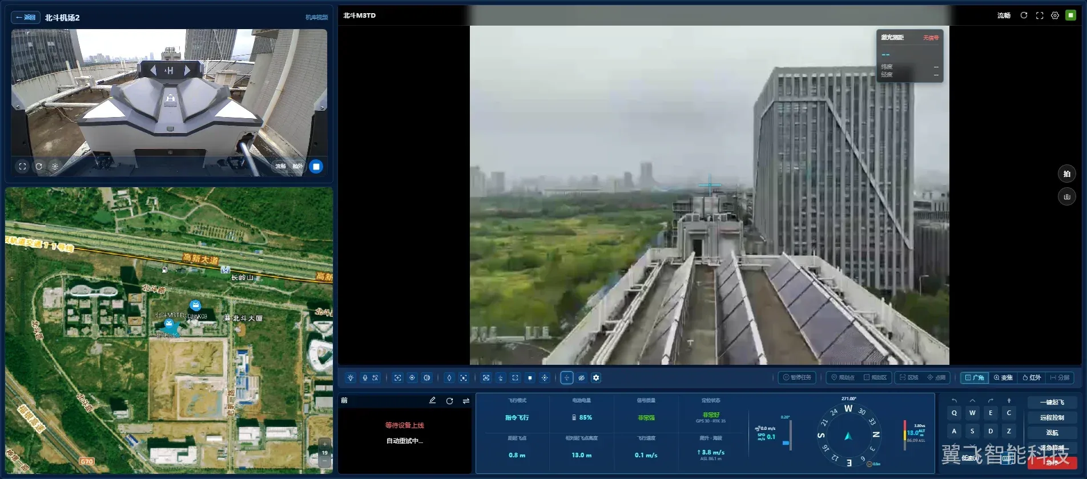Select the 规划区 area planning option
1087x479 pixels.
(875, 377)
